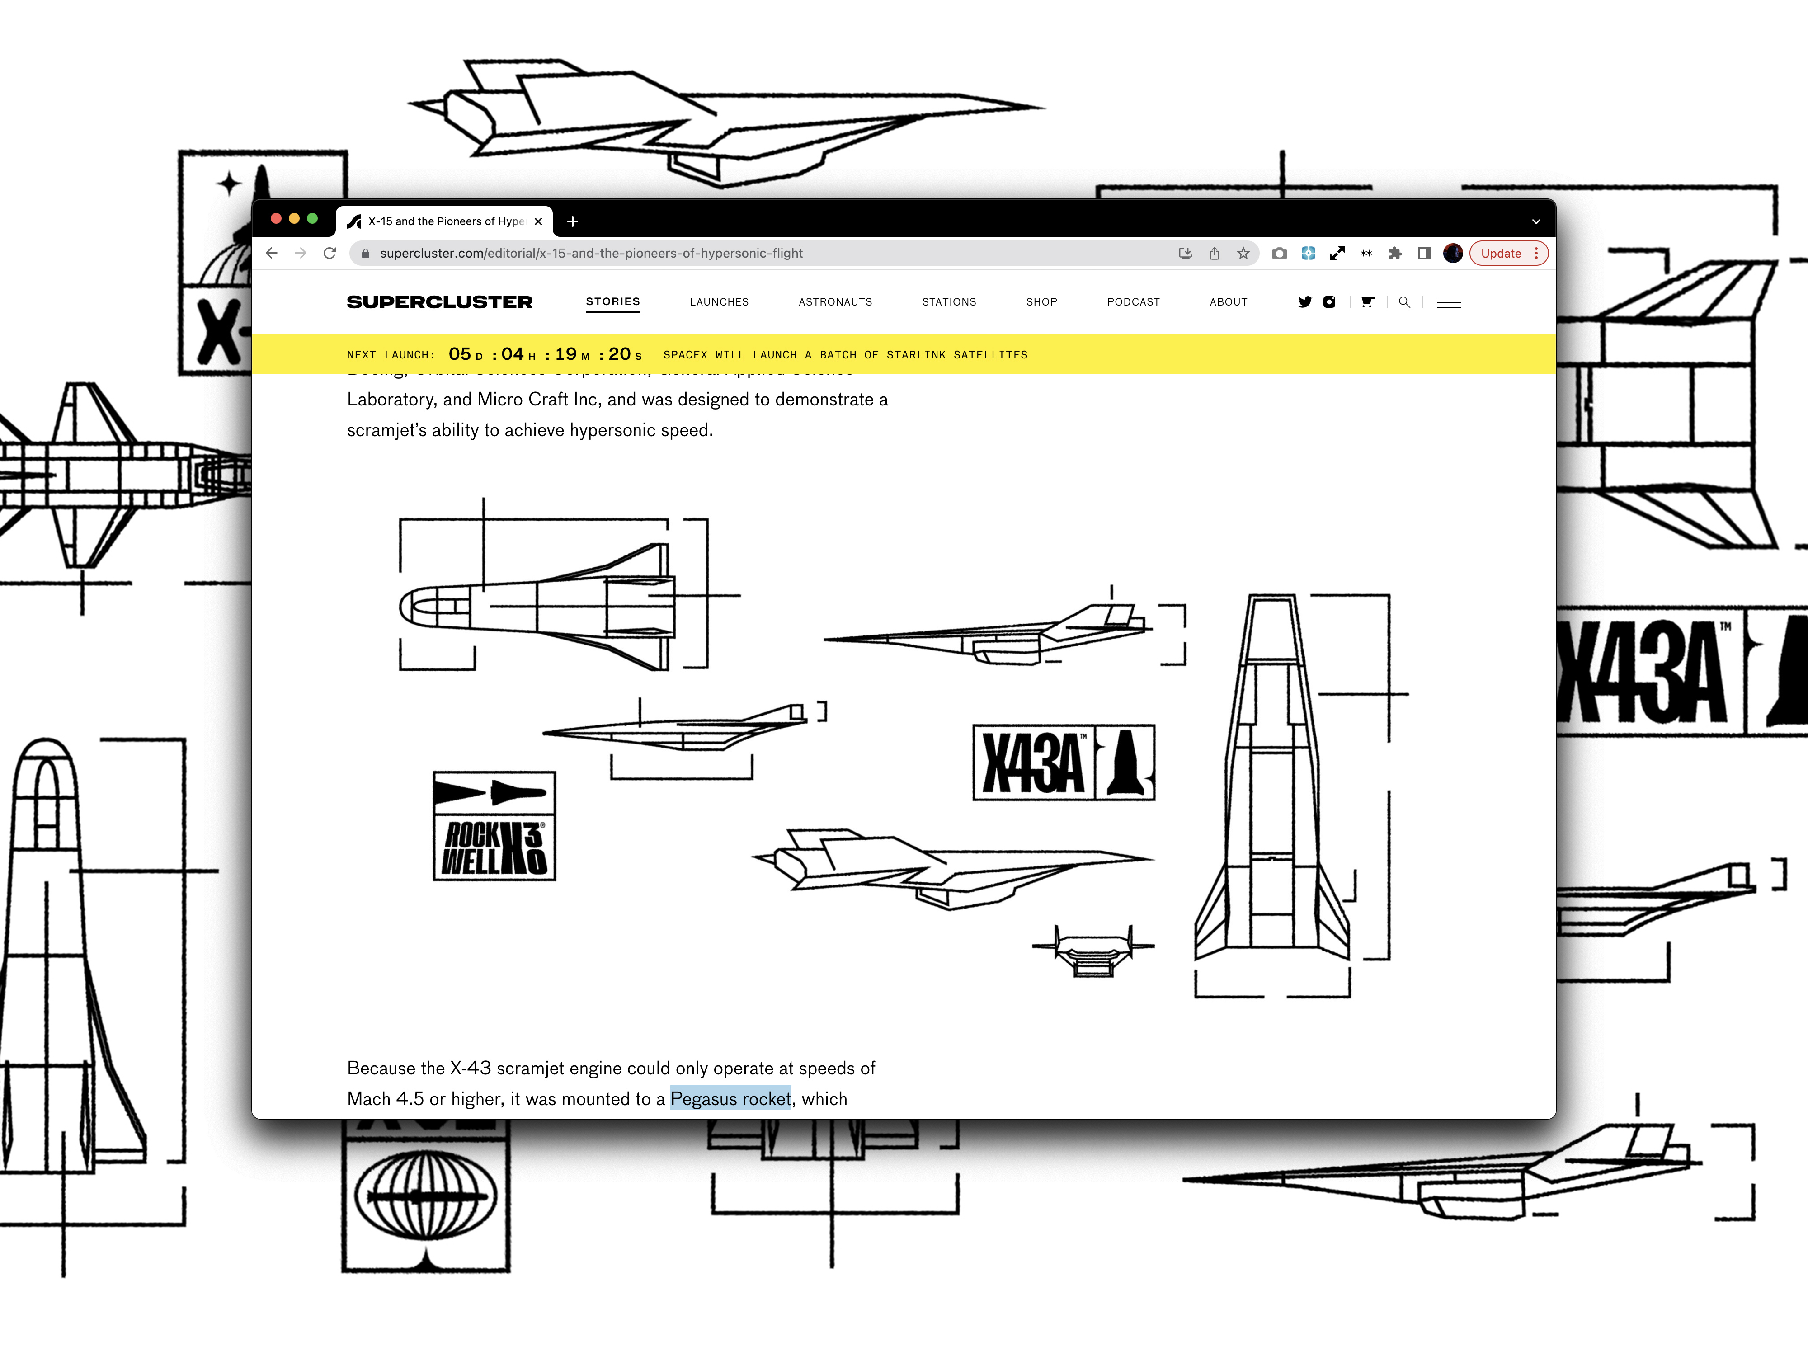Click the macOS yellow minimize window button
Image resolution: width=1808 pixels, height=1351 pixels.
(294, 219)
